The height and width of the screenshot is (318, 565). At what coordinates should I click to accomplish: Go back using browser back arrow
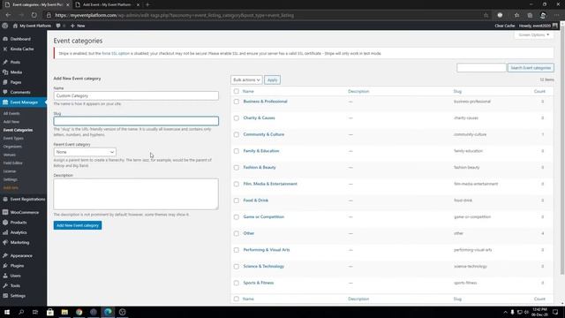8,15
